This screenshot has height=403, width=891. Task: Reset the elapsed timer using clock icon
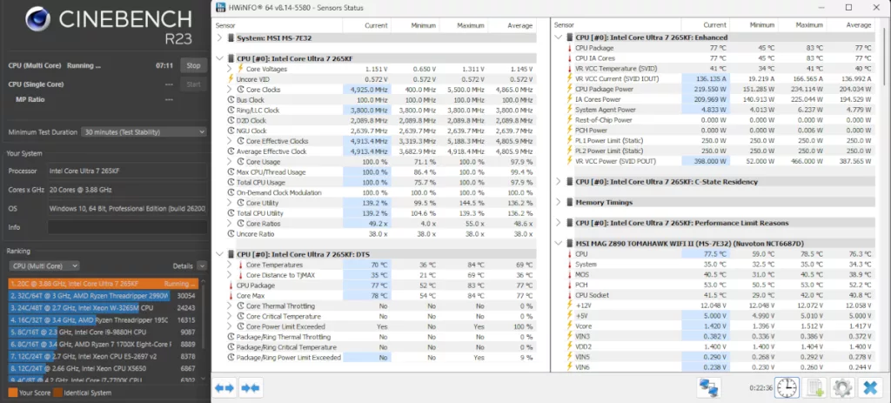787,387
